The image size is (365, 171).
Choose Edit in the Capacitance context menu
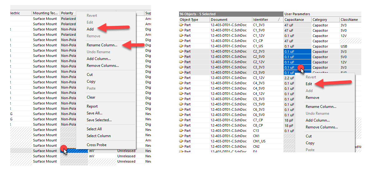309,84
